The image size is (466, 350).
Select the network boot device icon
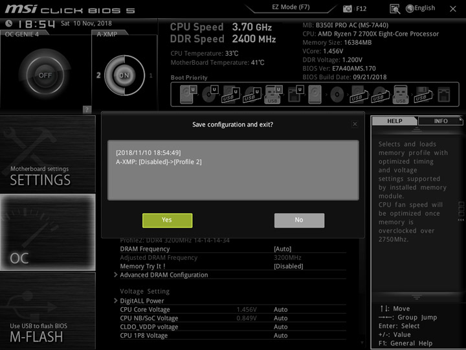(x=444, y=95)
